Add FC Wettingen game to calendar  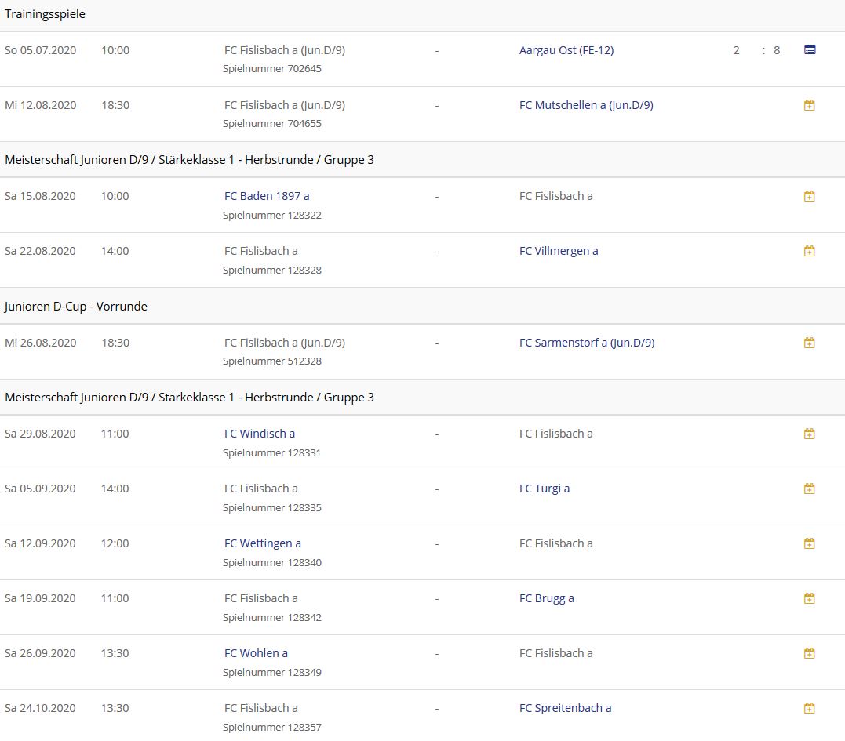pyautogui.click(x=810, y=543)
